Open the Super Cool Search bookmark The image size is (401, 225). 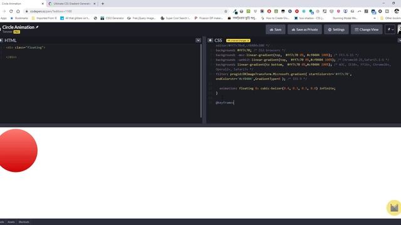175,18
